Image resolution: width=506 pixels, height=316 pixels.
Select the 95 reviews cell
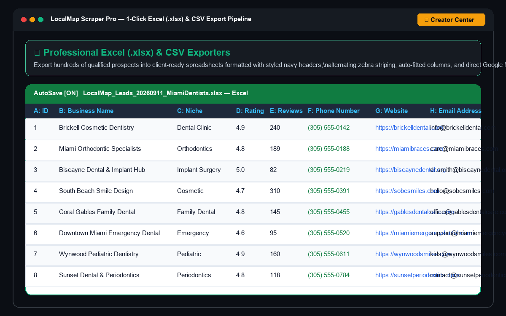pos(273,233)
